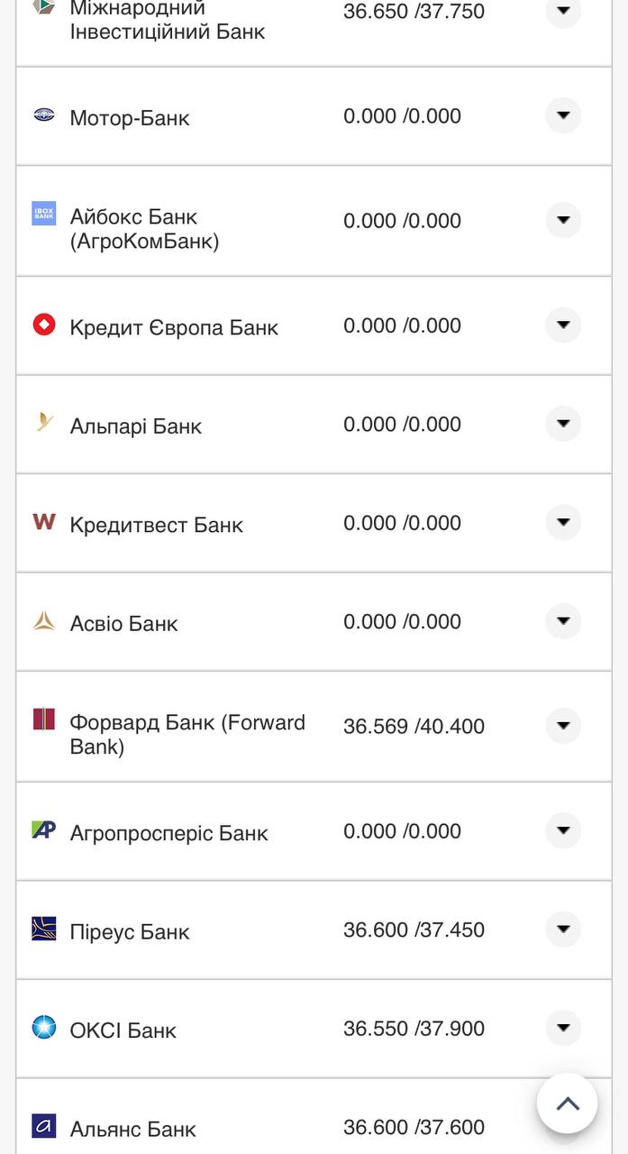Click the Кредитвест Банк W logo
This screenshot has width=628, height=1154.
(x=44, y=521)
